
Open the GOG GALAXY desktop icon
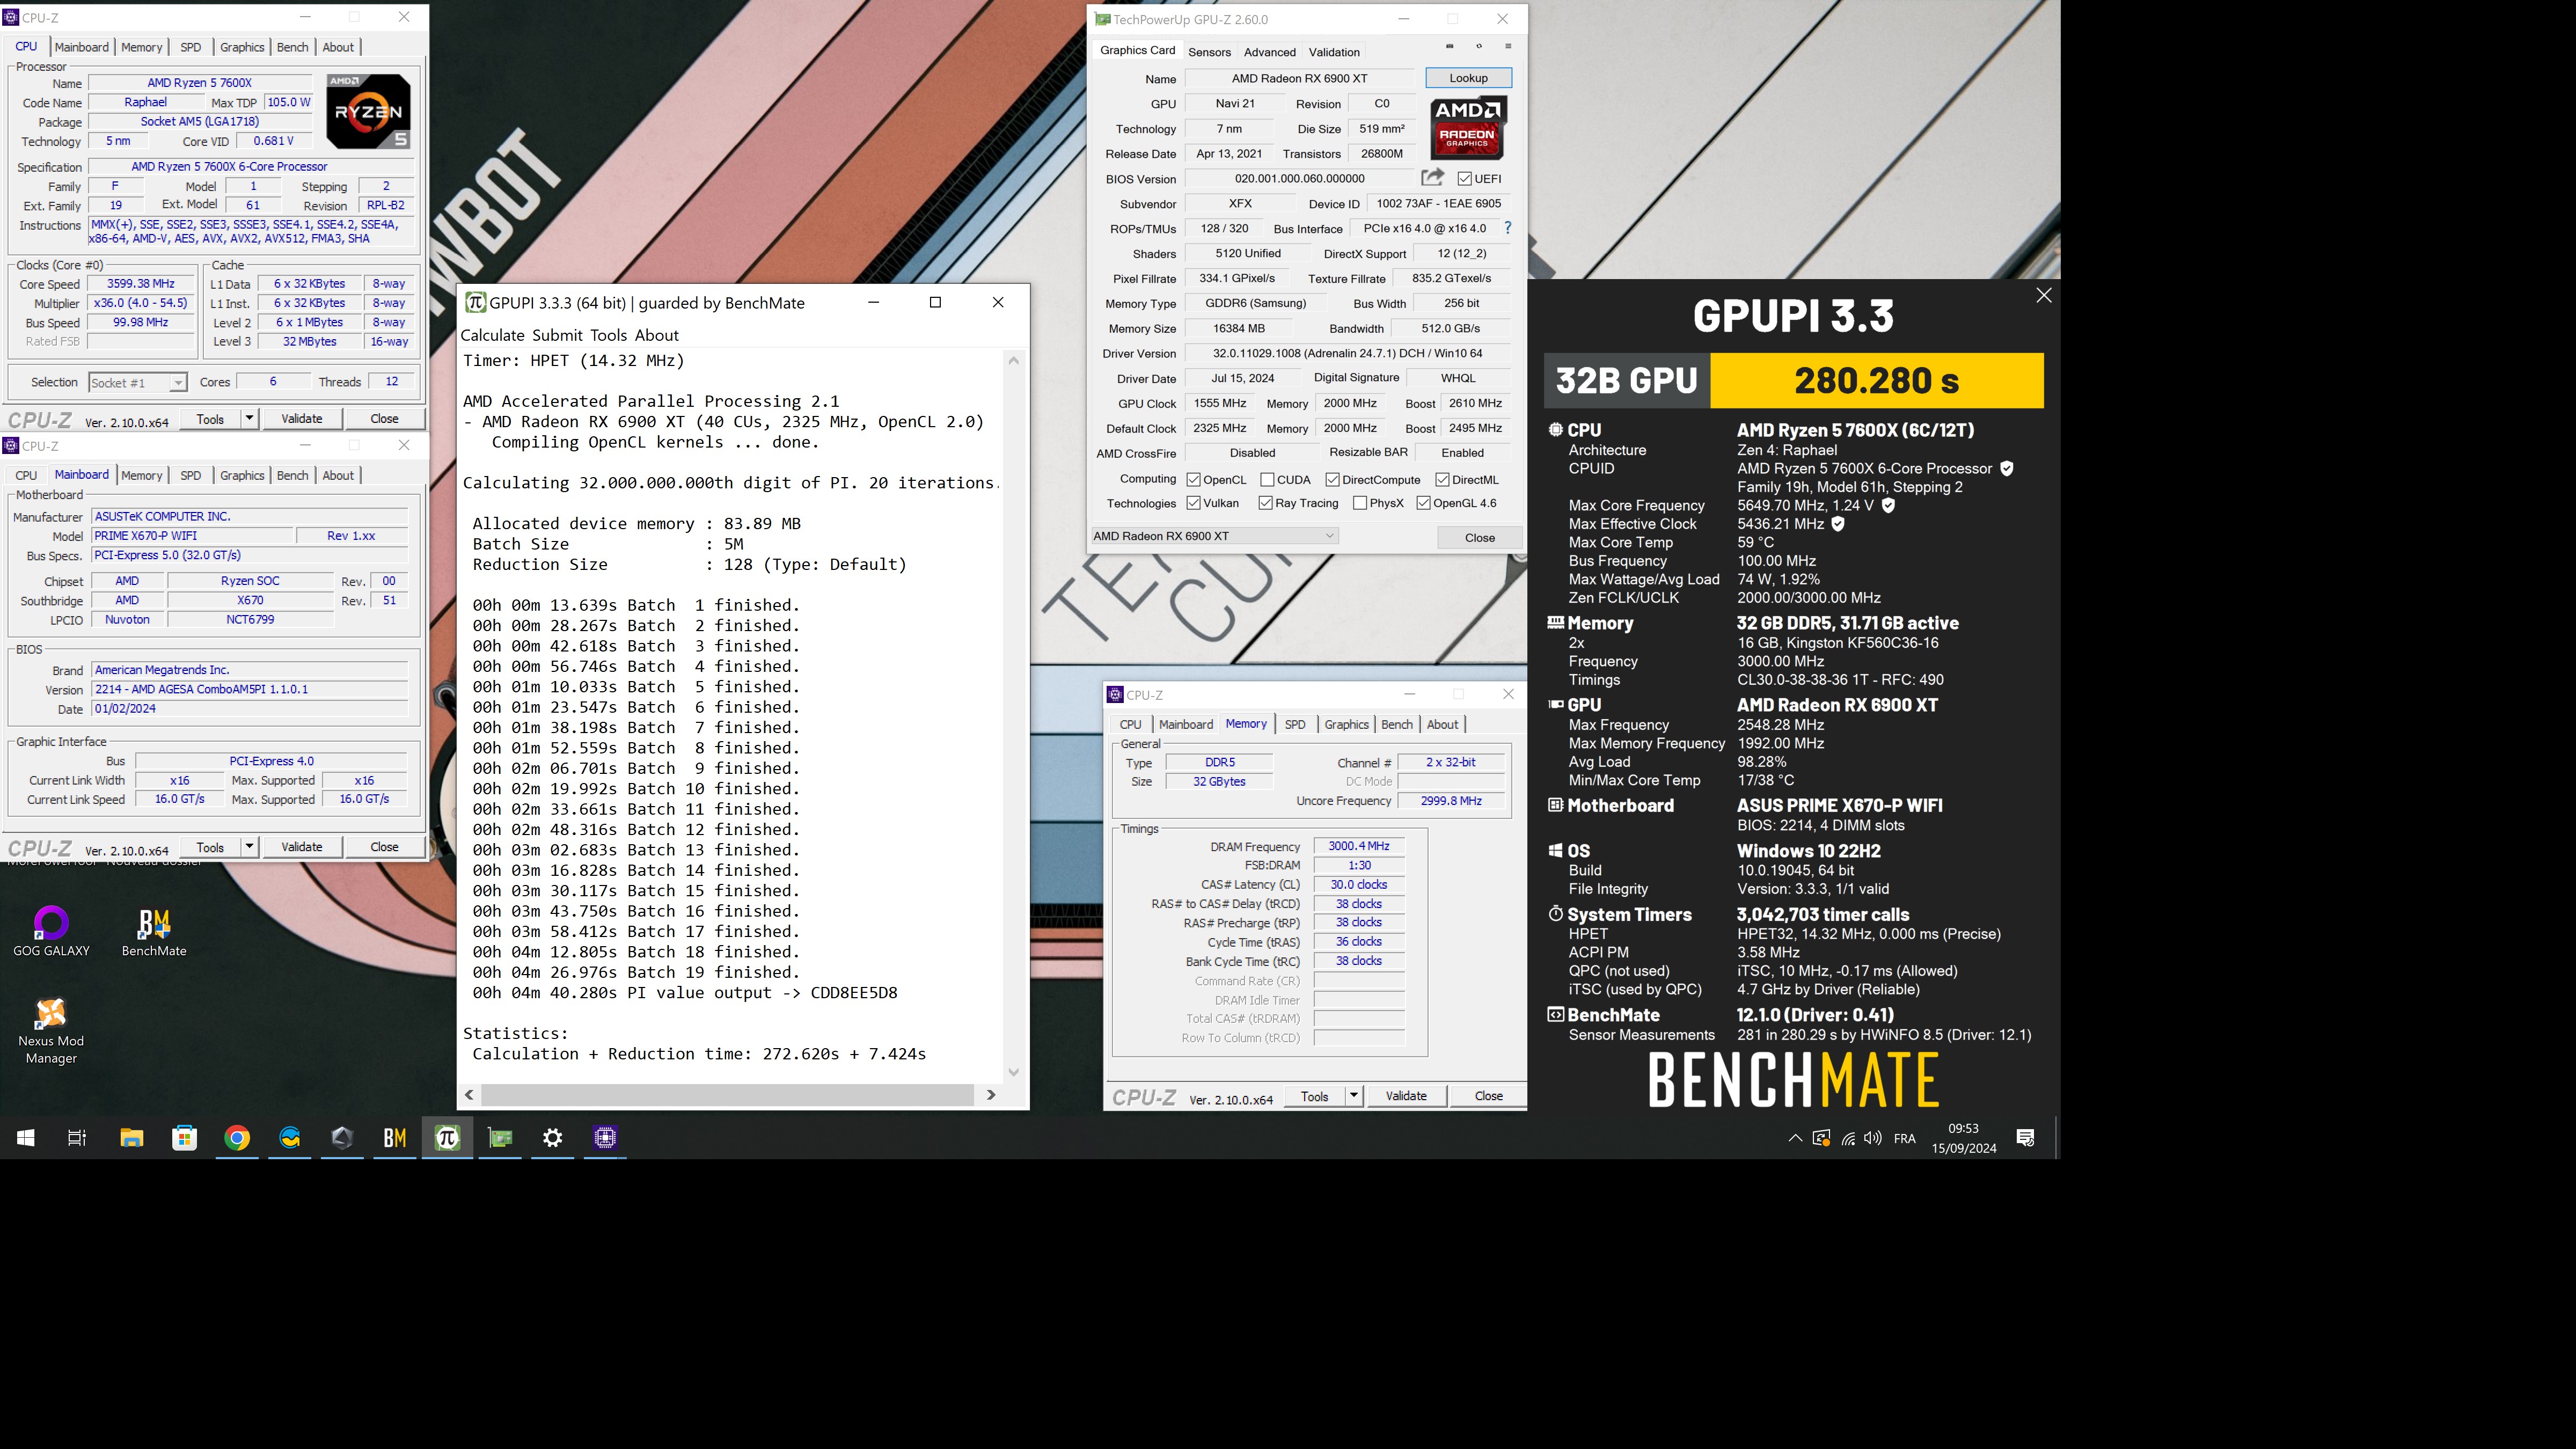tap(51, 932)
